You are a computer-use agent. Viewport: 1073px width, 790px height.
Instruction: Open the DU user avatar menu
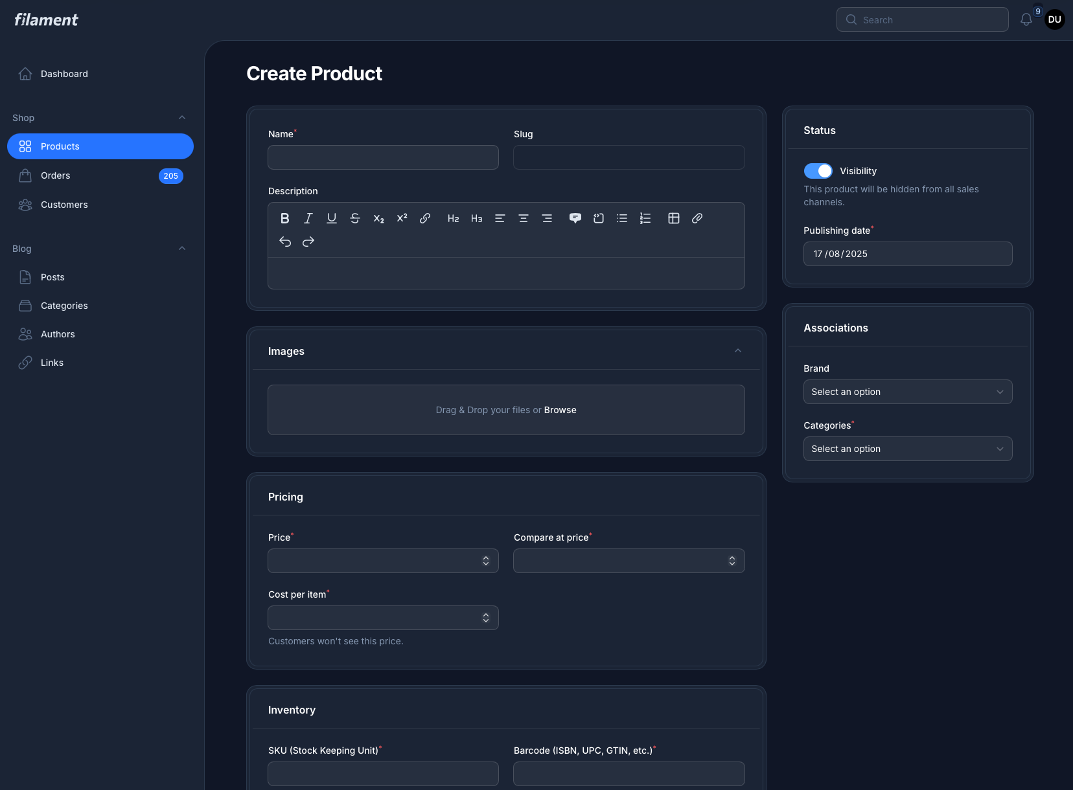click(1054, 19)
